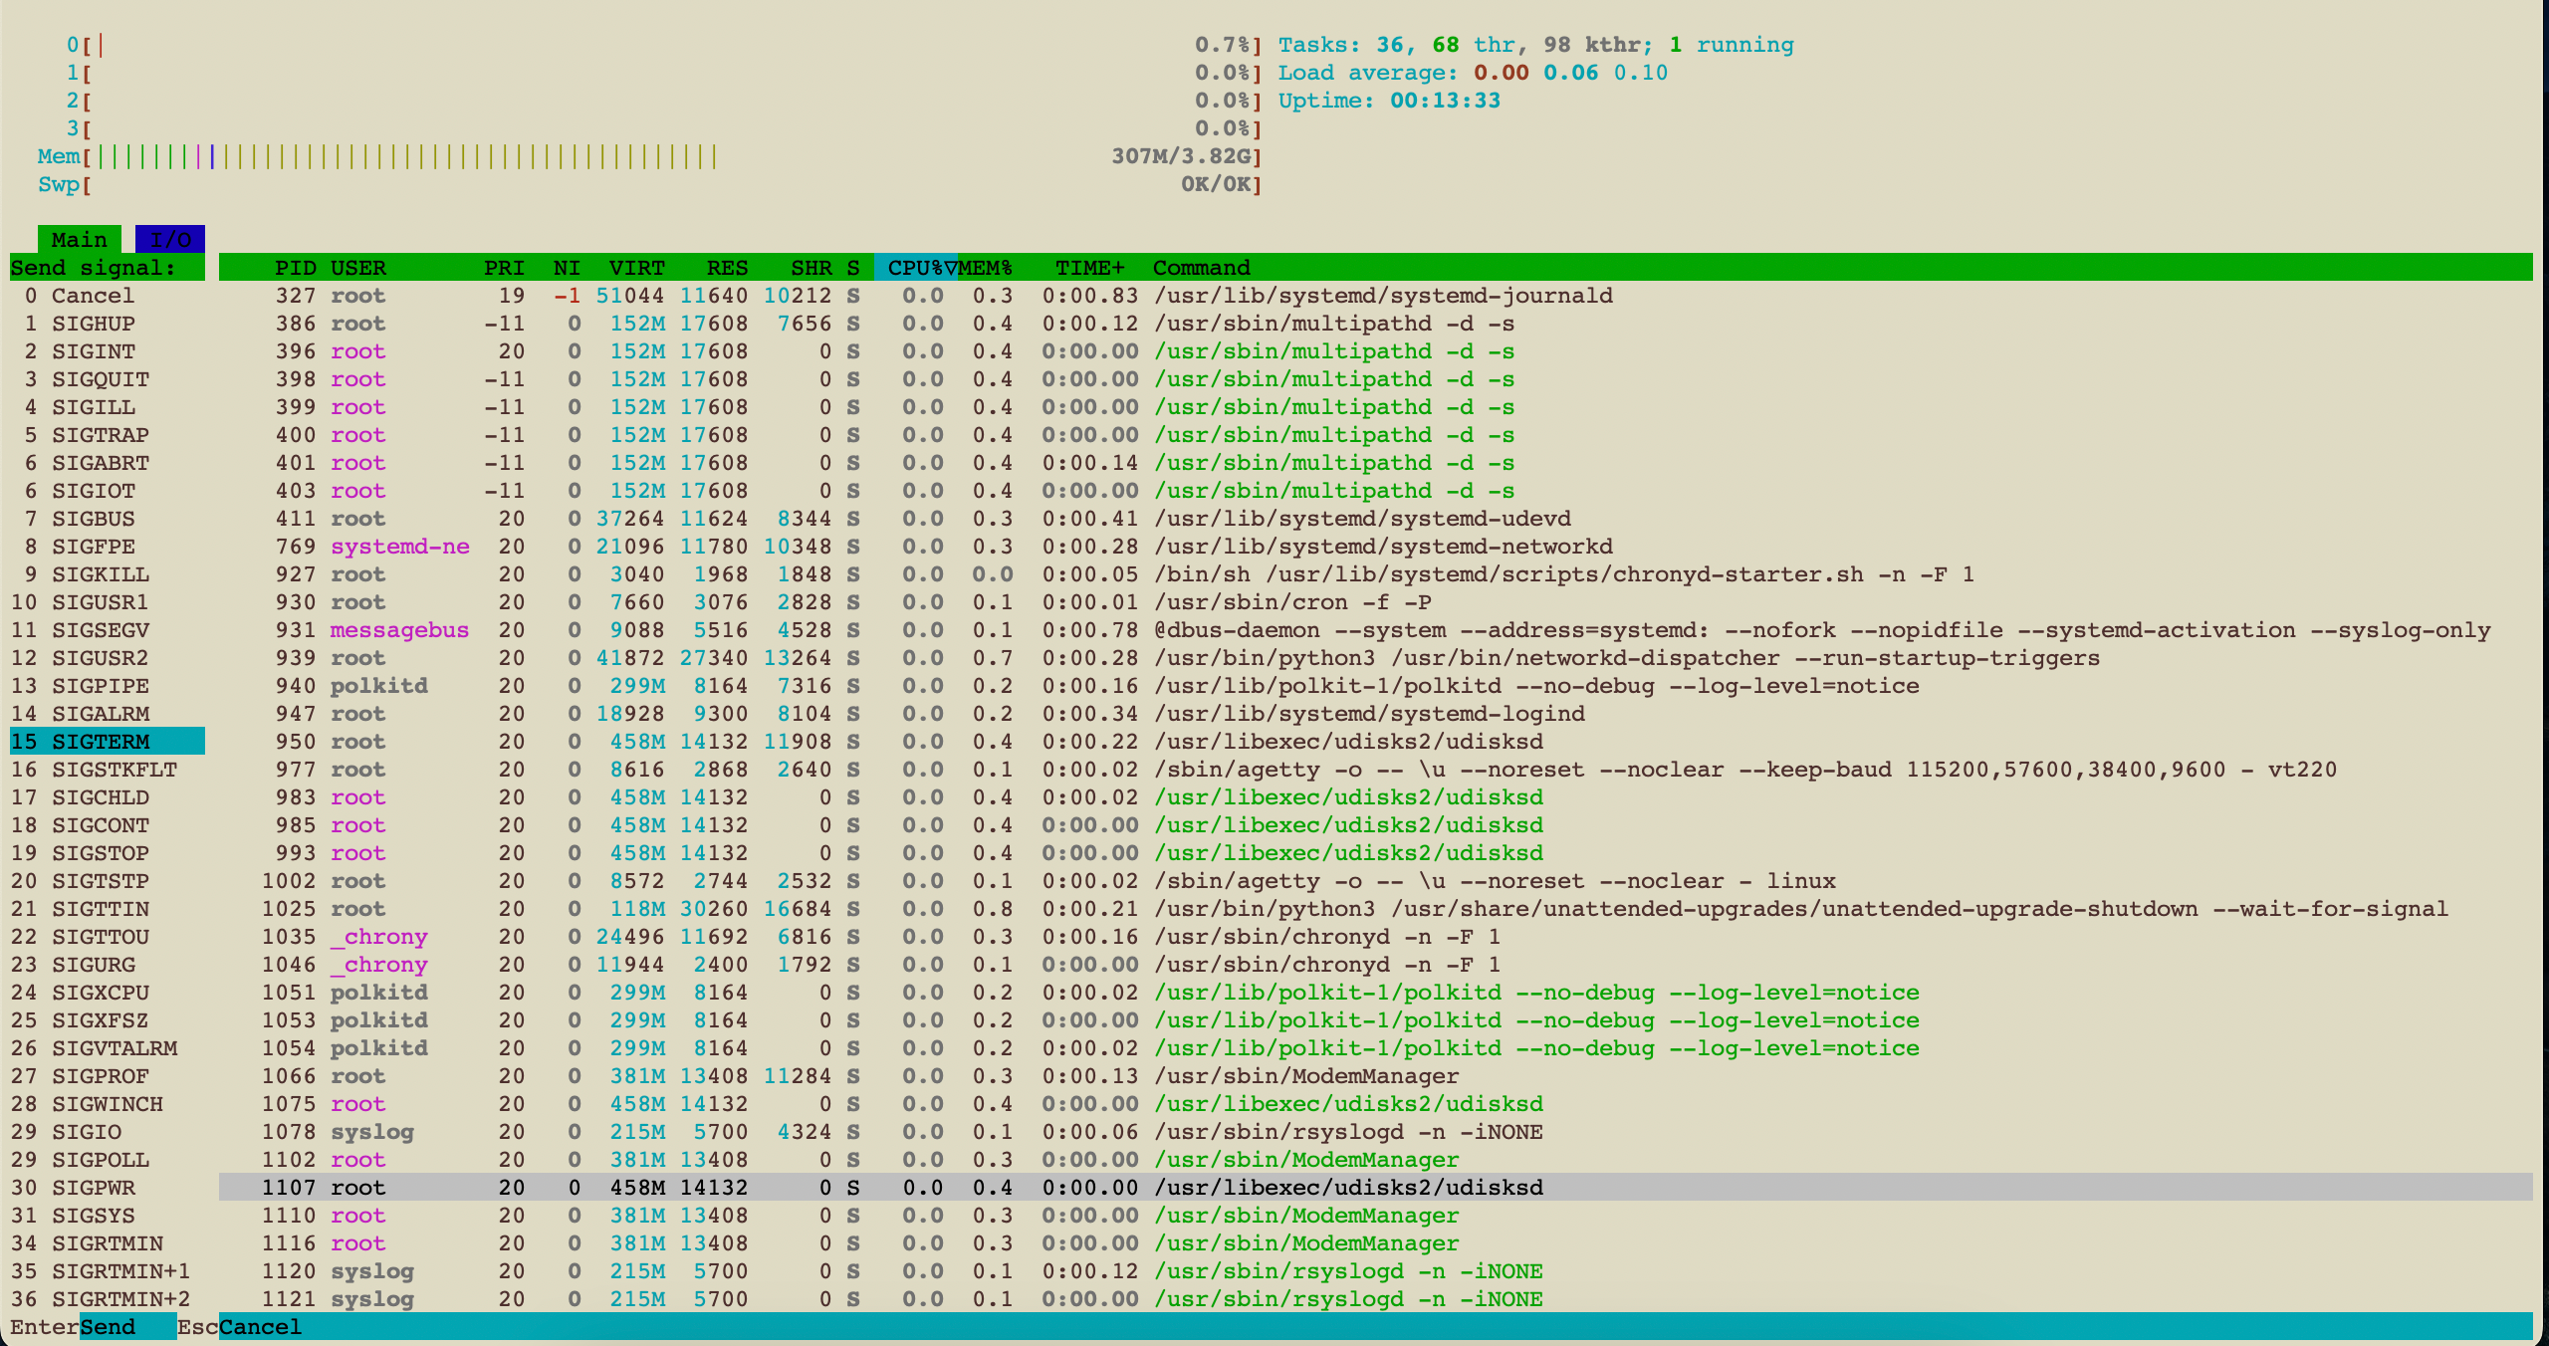Pick SIGUSR2 signal
The height and width of the screenshot is (1346, 2549).
click(x=108, y=658)
